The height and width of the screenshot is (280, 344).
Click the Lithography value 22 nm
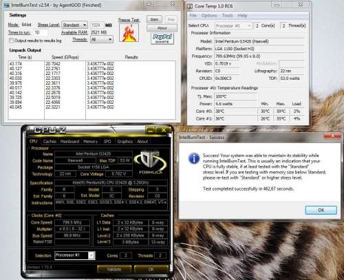292,71
